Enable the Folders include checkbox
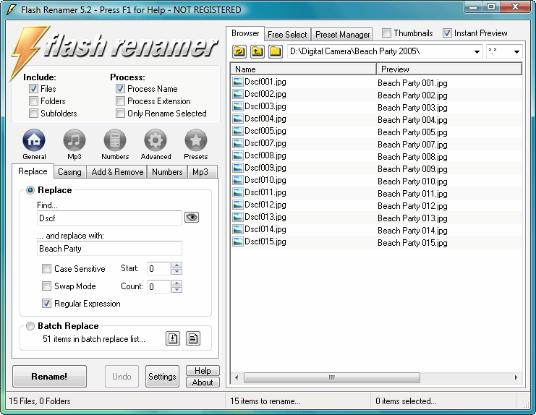 pos(33,101)
